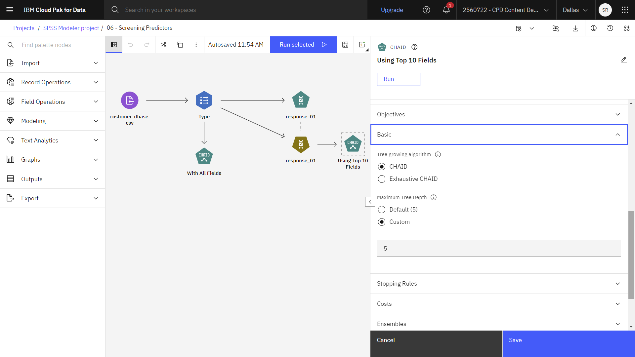
Task: Expand the Graphs palette category
Action: [53, 160]
